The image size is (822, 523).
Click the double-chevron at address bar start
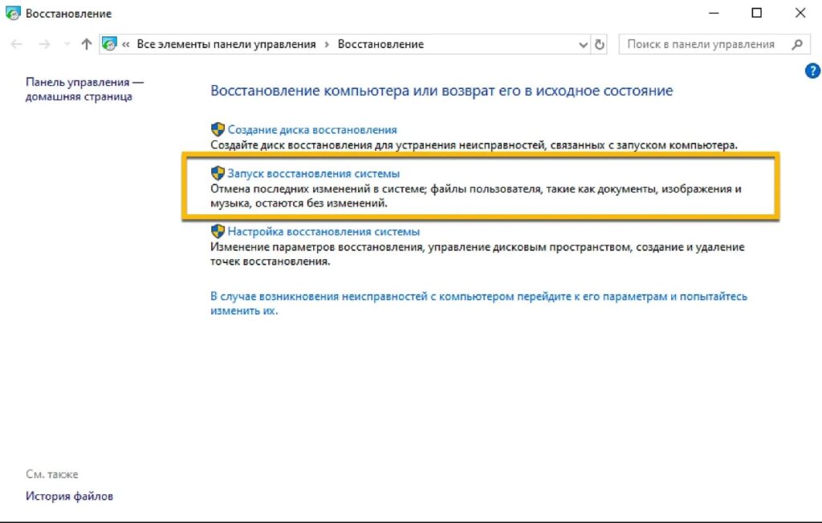coord(126,45)
